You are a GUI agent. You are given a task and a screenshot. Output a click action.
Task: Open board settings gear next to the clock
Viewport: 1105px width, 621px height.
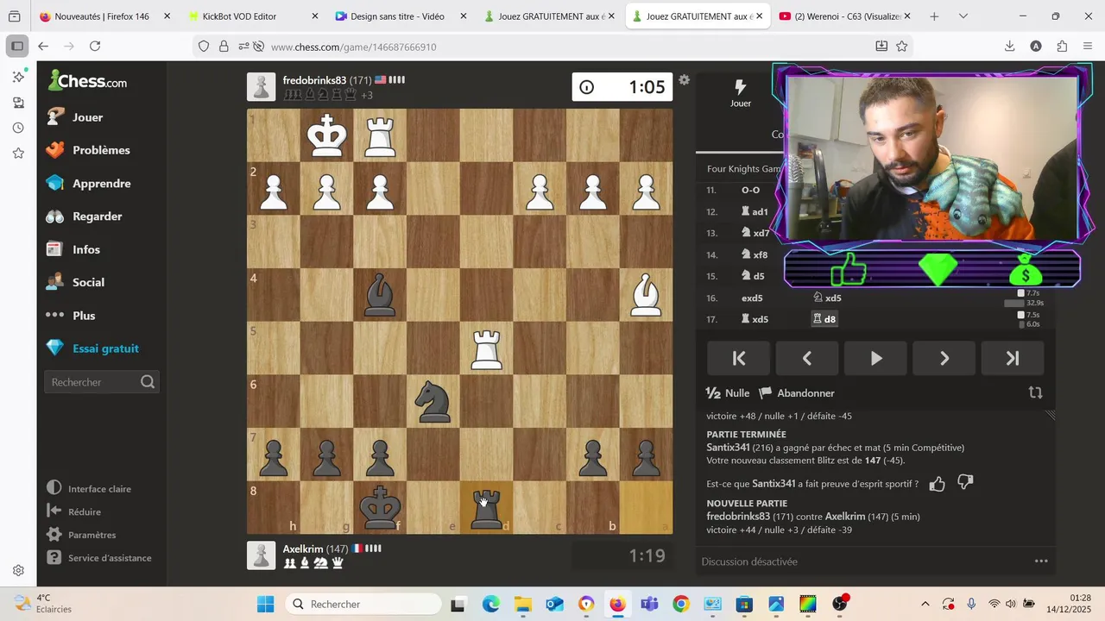(x=684, y=79)
